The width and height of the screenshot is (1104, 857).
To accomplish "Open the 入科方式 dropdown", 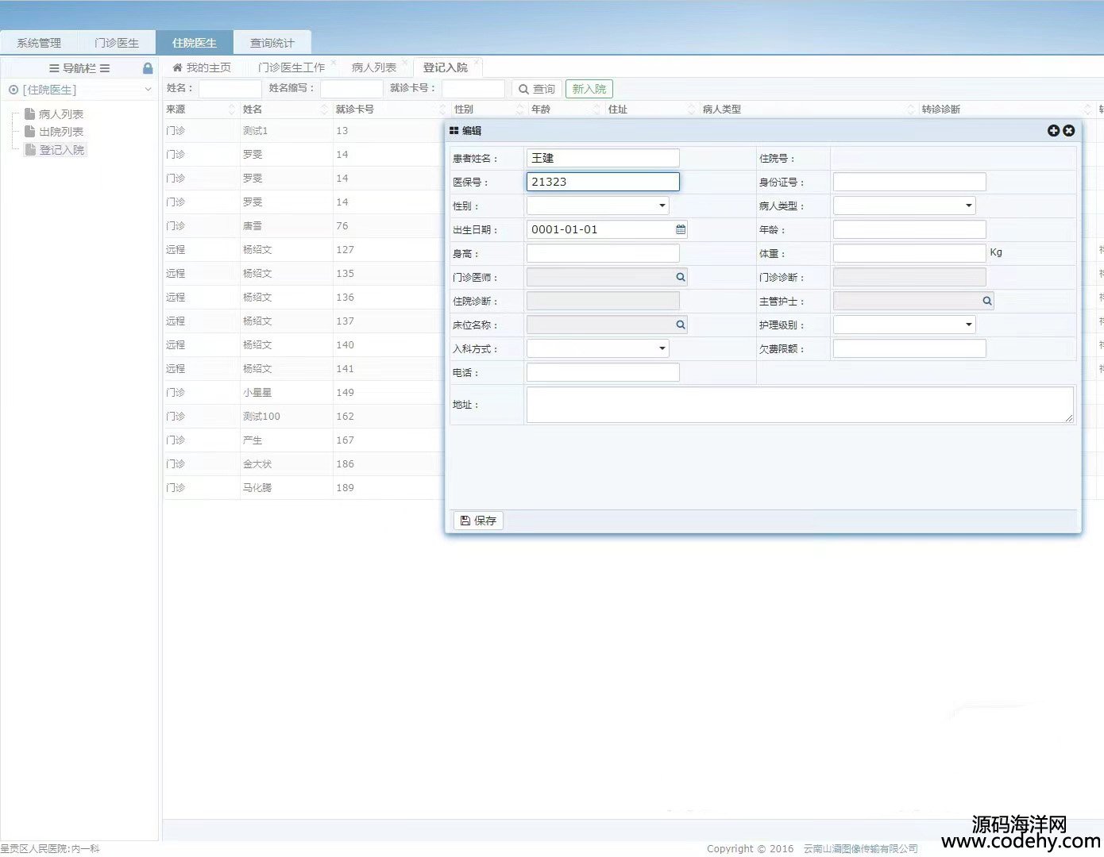I will [x=662, y=348].
